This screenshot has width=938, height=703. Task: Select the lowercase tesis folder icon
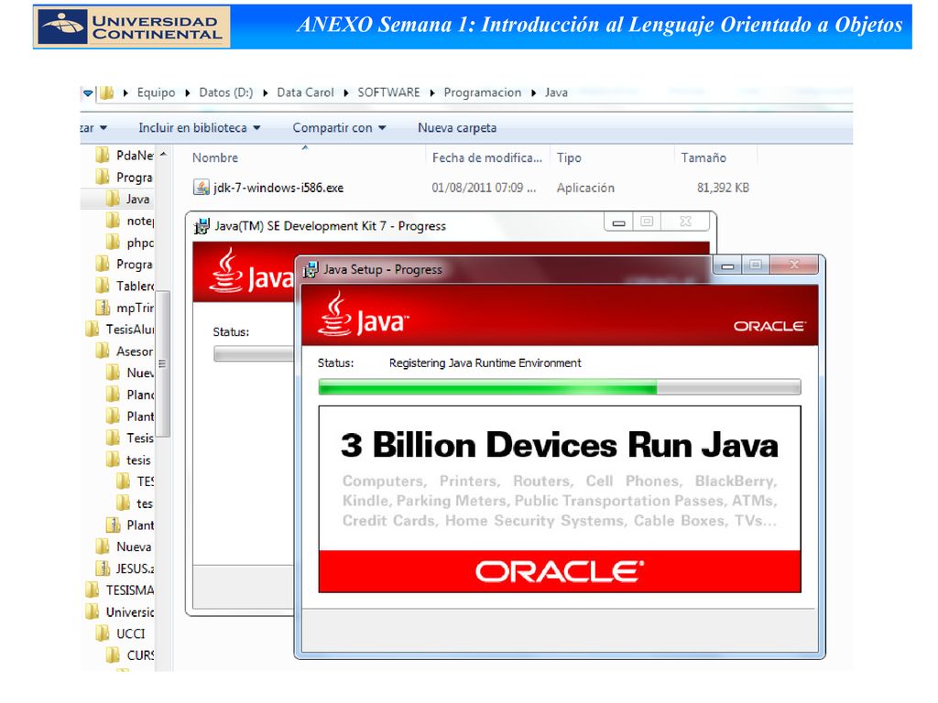pyautogui.click(x=113, y=460)
